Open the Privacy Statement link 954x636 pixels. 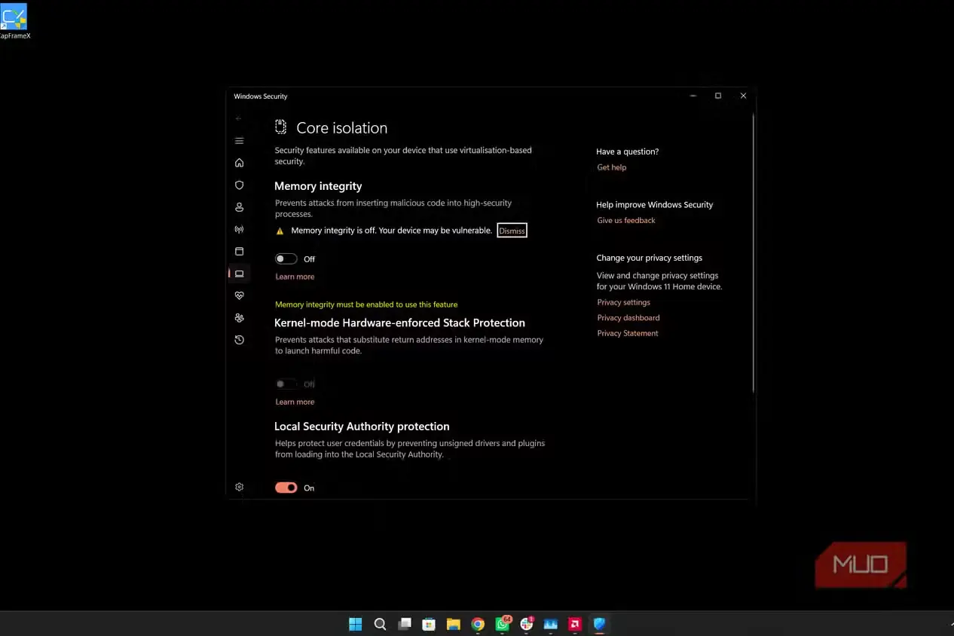tap(628, 333)
